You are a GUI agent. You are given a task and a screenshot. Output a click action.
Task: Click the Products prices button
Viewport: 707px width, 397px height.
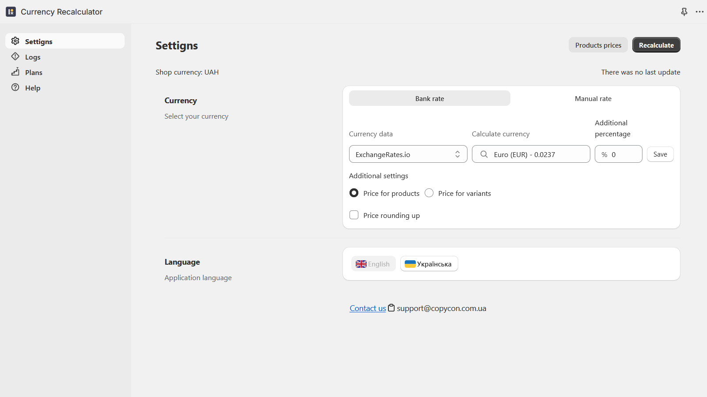pos(598,45)
